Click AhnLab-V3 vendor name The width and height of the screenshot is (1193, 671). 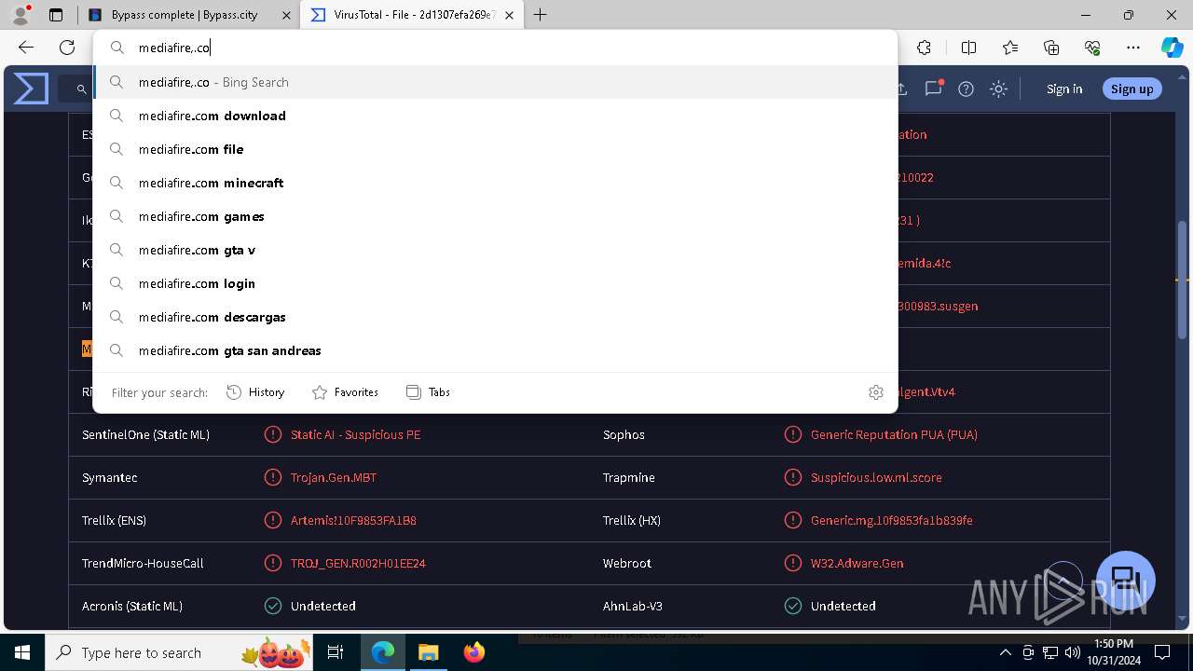(633, 606)
